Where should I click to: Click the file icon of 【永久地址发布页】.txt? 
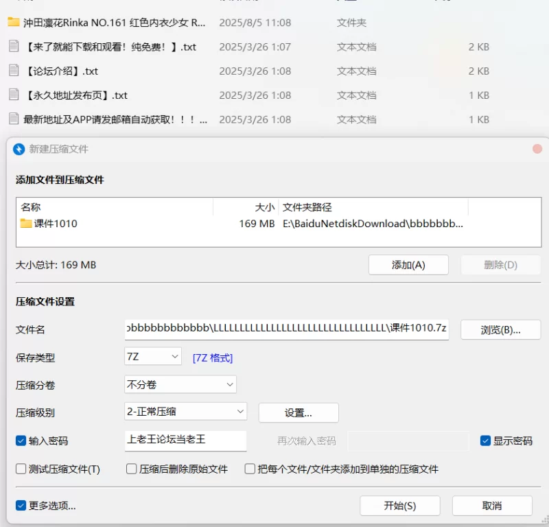click(14, 95)
